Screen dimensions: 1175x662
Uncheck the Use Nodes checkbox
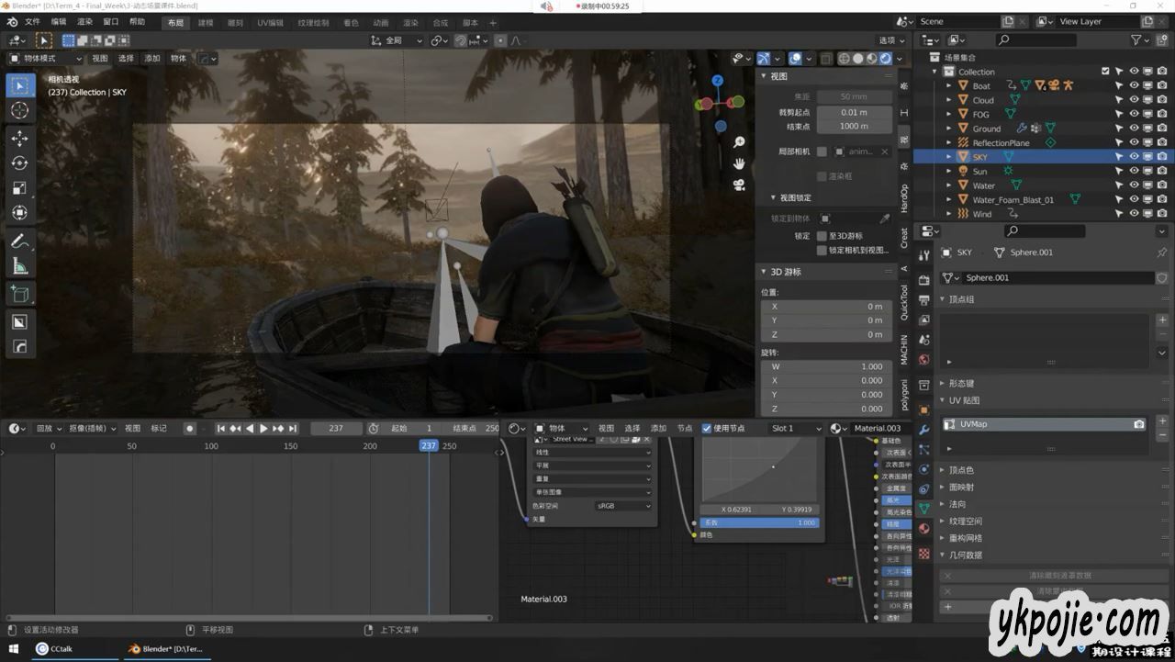pyautogui.click(x=706, y=428)
